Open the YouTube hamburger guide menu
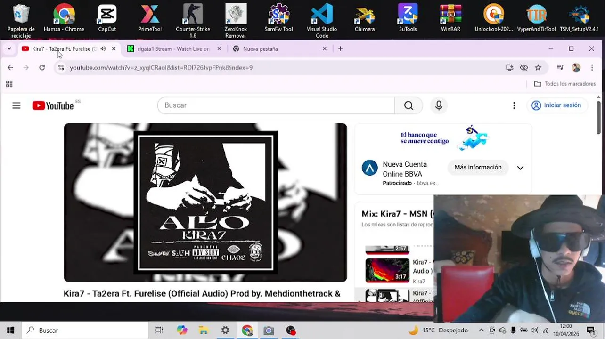Image resolution: width=605 pixels, height=339 pixels. (16, 105)
